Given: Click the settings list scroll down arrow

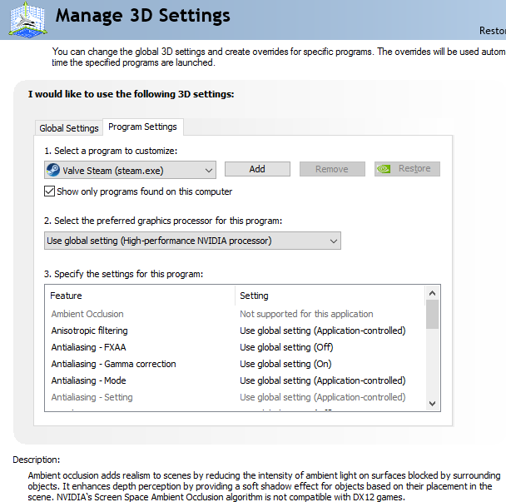Looking at the screenshot, I should (x=432, y=404).
